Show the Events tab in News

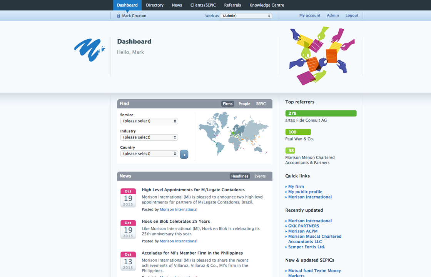tap(260, 176)
